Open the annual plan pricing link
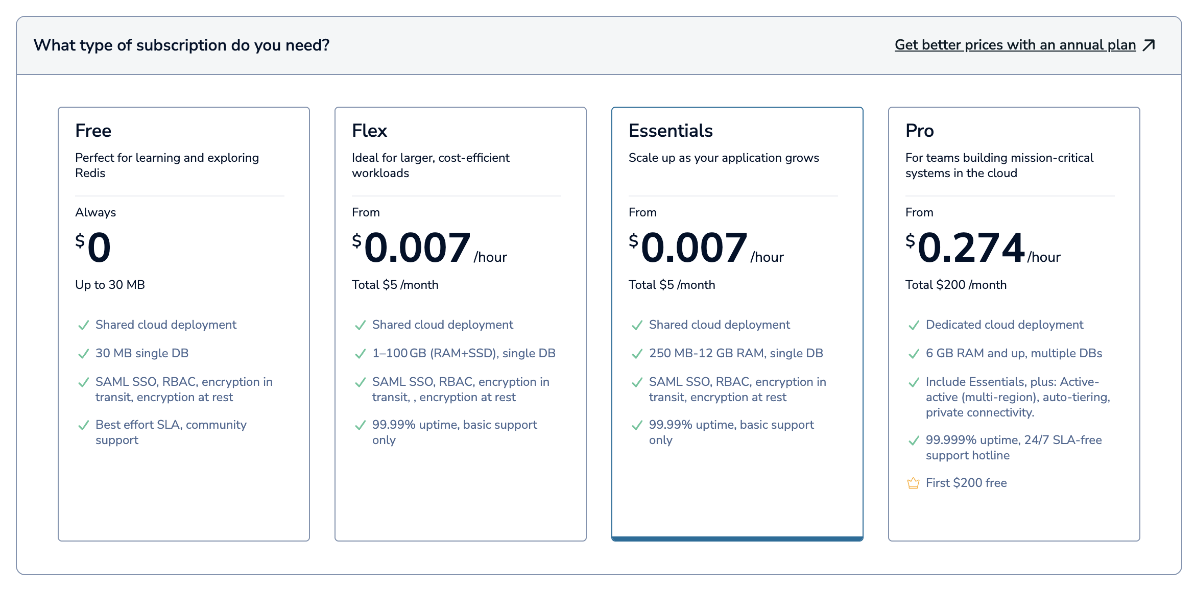Image resolution: width=1195 pixels, height=589 pixels. [x=1015, y=45]
